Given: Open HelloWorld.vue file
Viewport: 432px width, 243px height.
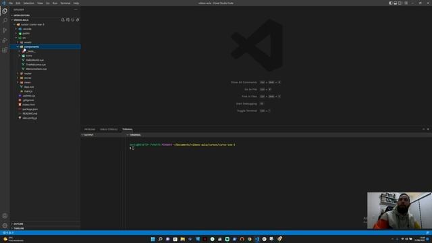Looking at the screenshot, I should [34, 60].
